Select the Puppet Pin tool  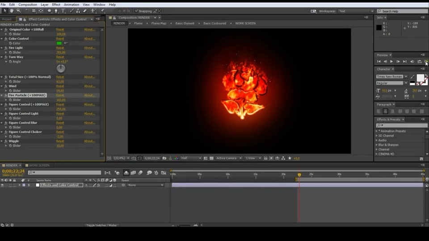coord(103,11)
